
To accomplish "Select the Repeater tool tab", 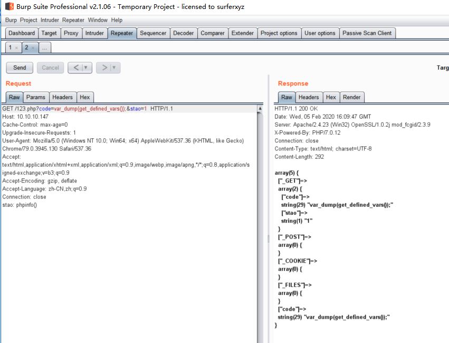I will (122, 33).
